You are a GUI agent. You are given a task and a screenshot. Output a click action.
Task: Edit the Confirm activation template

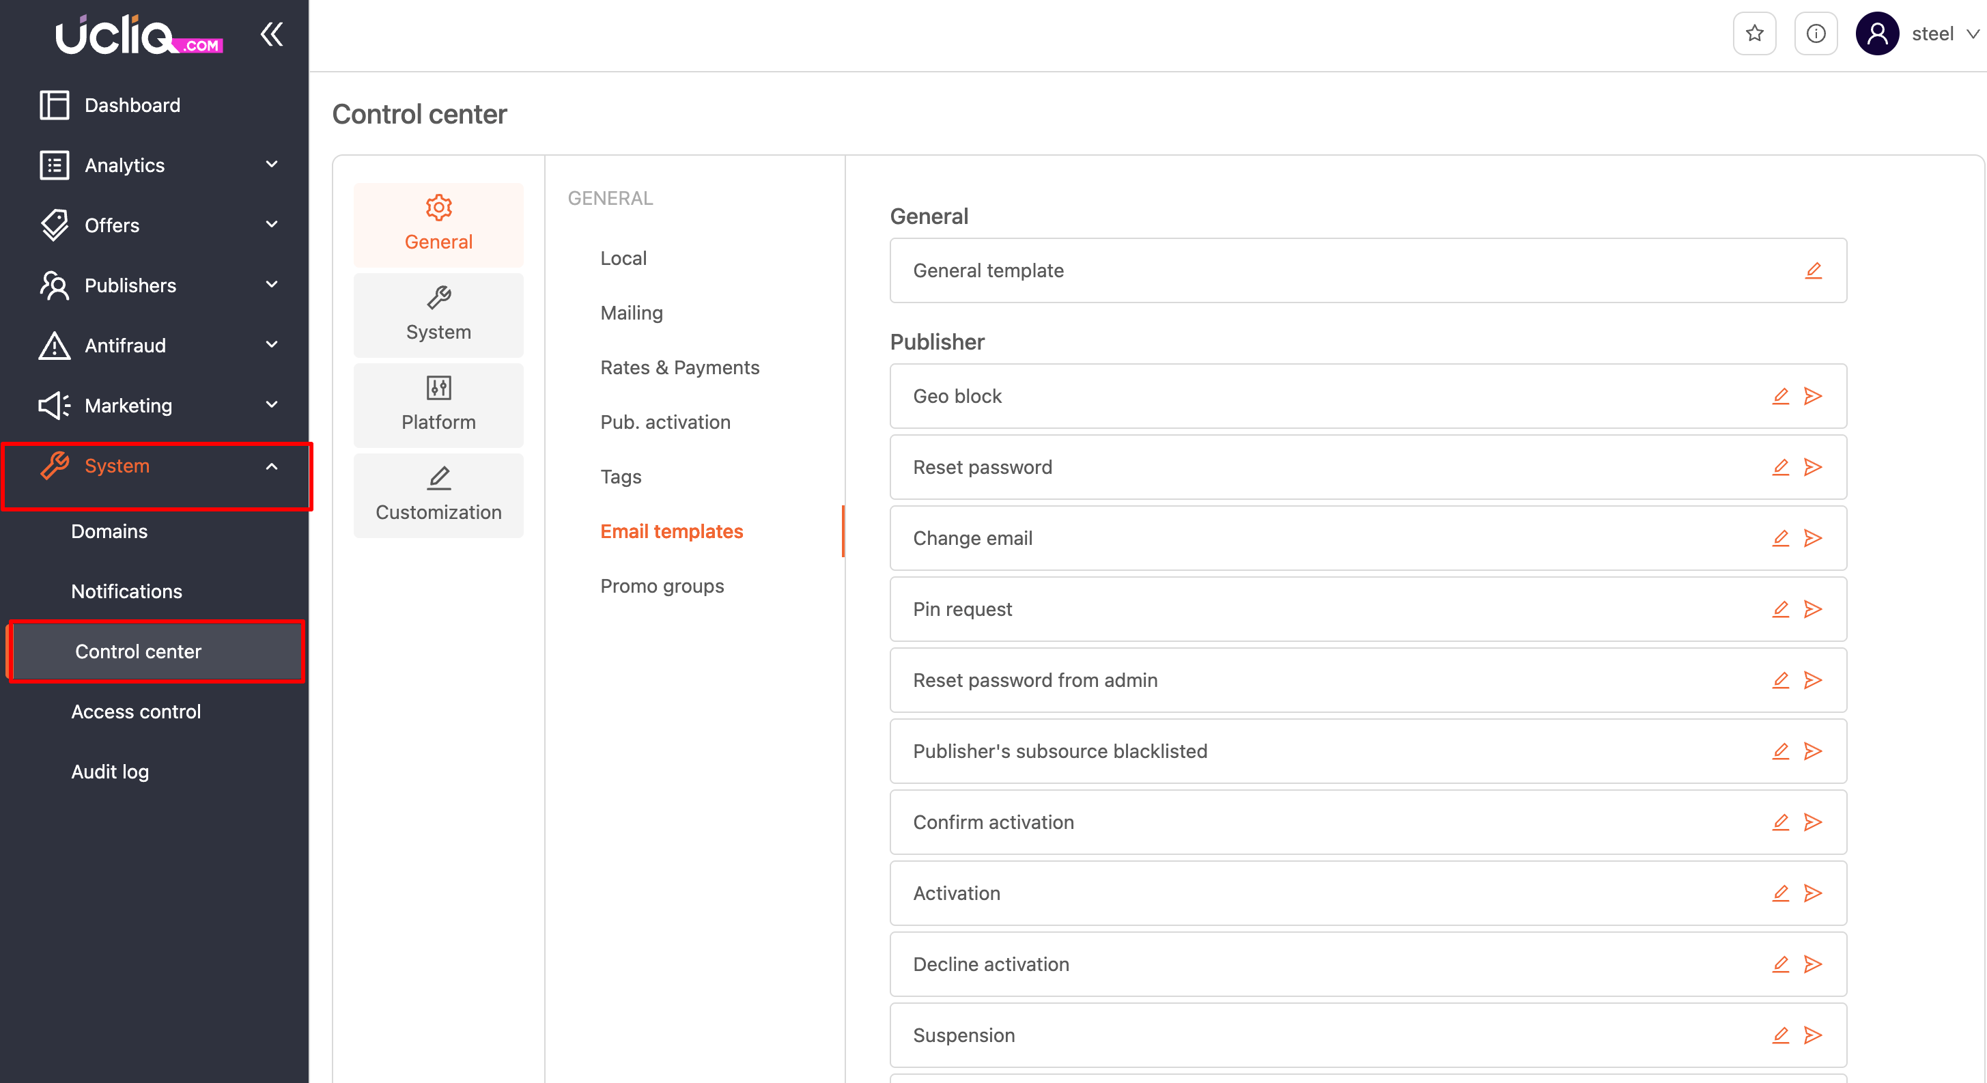click(x=1779, y=822)
